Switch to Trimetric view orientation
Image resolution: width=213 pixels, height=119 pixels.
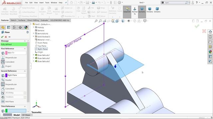point(150,10)
